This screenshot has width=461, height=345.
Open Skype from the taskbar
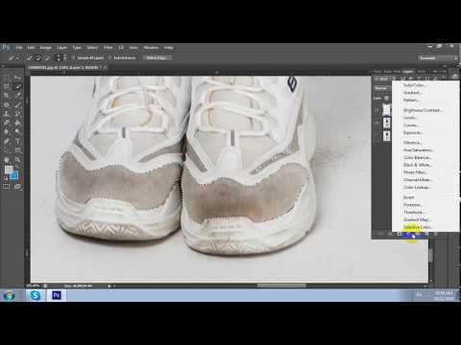tap(36, 295)
